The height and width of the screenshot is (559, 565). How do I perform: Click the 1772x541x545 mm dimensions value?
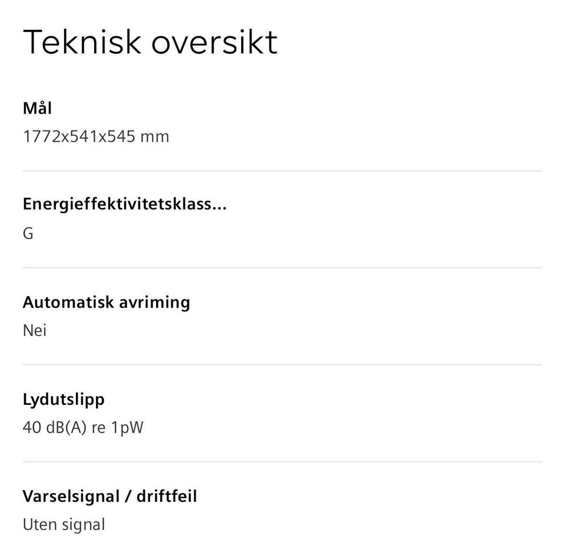click(x=96, y=137)
